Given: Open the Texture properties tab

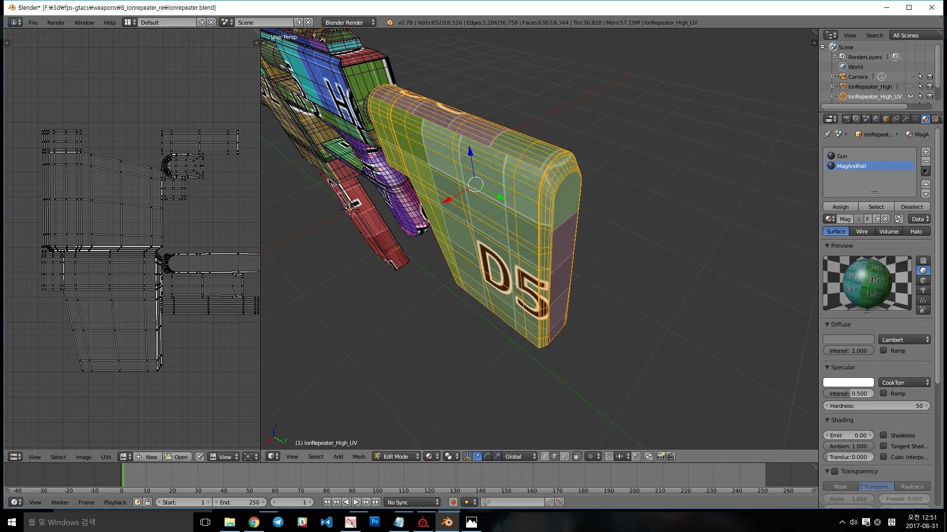Looking at the screenshot, I should tap(935, 119).
